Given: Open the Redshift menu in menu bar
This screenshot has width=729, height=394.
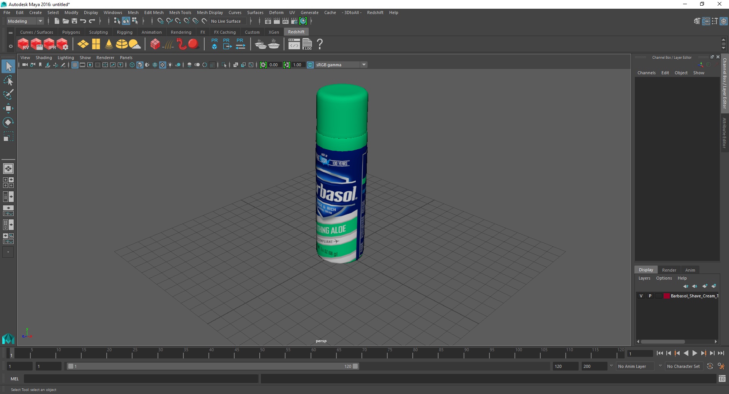Looking at the screenshot, I should pyautogui.click(x=375, y=13).
